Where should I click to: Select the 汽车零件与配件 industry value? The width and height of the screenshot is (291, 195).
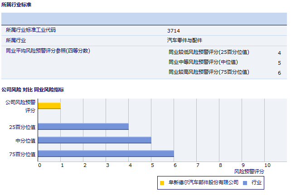(x=184, y=40)
